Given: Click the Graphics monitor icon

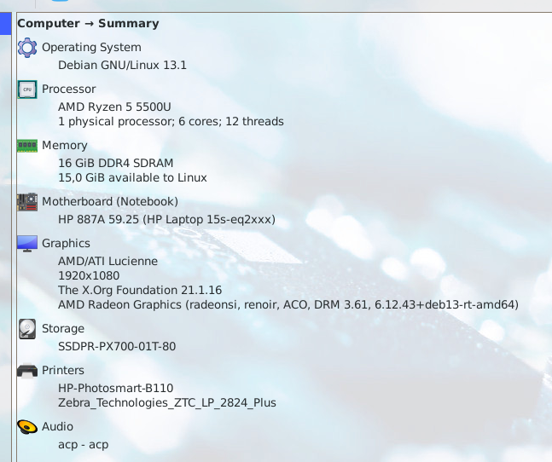Looking at the screenshot, I should pos(27,244).
